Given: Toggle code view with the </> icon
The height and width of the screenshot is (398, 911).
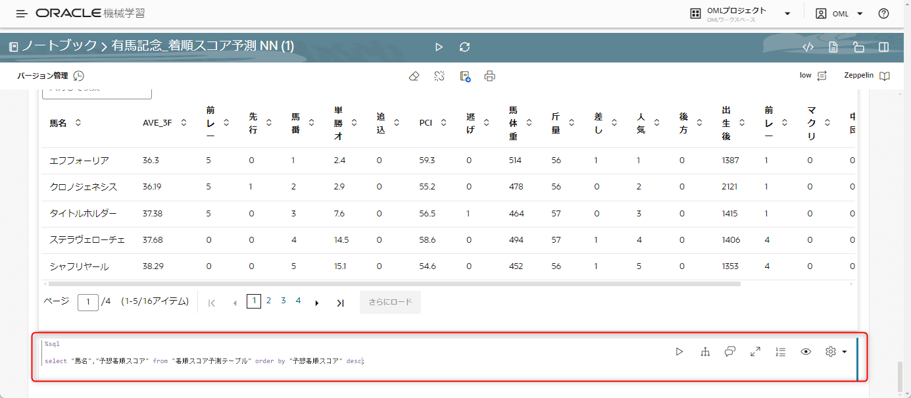Looking at the screenshot, I should pos(808,47).
